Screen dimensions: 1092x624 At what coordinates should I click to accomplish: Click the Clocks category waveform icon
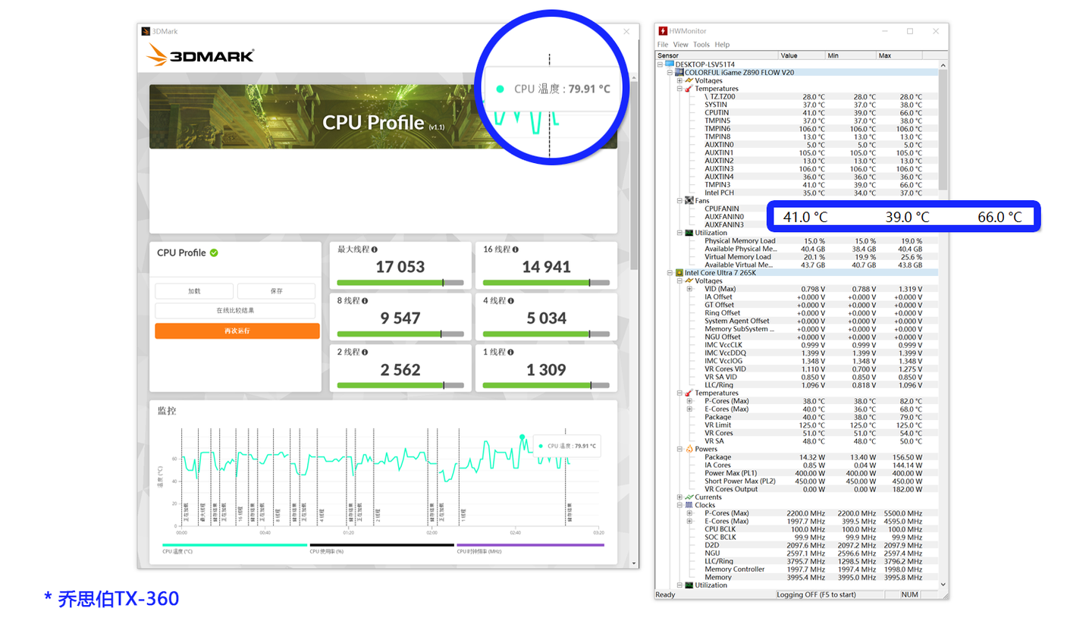tap(689, 505)
